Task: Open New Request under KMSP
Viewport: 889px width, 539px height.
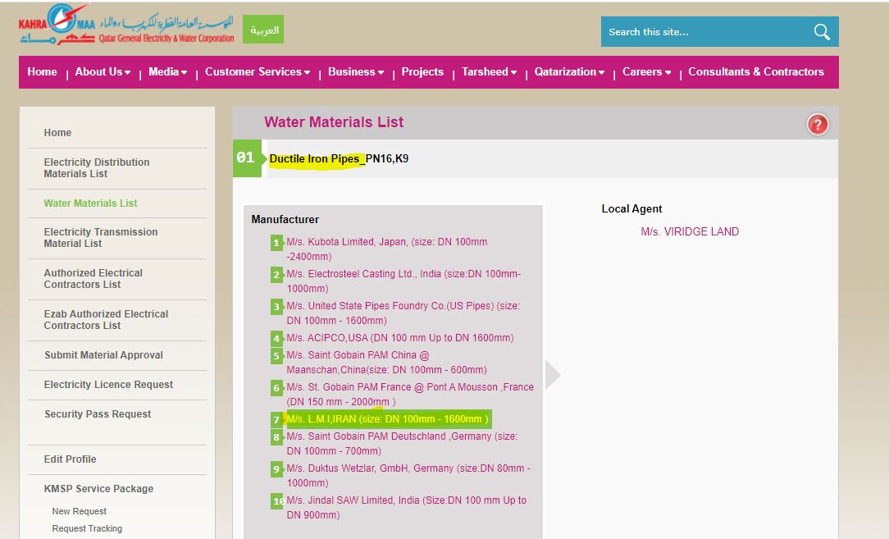Action: pyautogui.click(x=80, y=511)
